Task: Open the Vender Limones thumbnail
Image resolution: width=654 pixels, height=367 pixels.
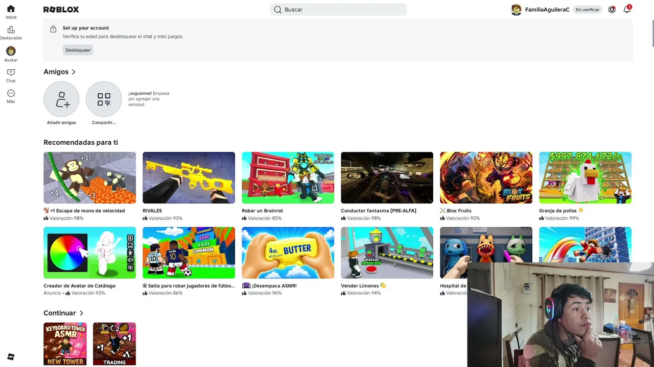Action: 387,253
